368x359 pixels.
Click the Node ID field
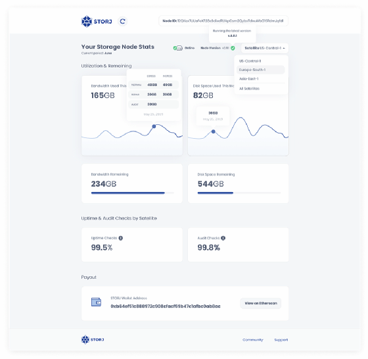[223, 21]
